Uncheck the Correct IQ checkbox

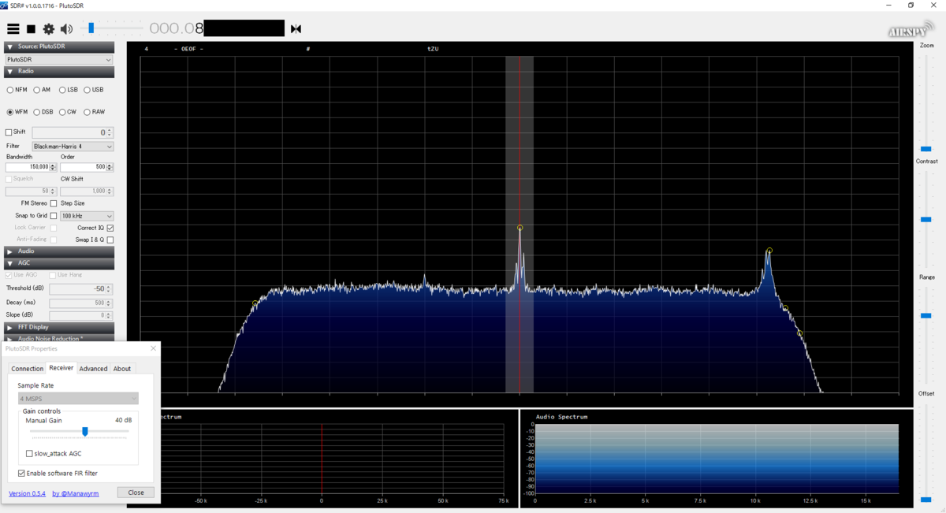[110, 228]
